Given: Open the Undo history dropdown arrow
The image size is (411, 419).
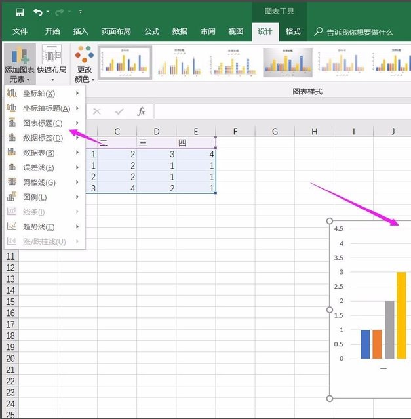Looking at the screenshot, I should tap(48, 12).
